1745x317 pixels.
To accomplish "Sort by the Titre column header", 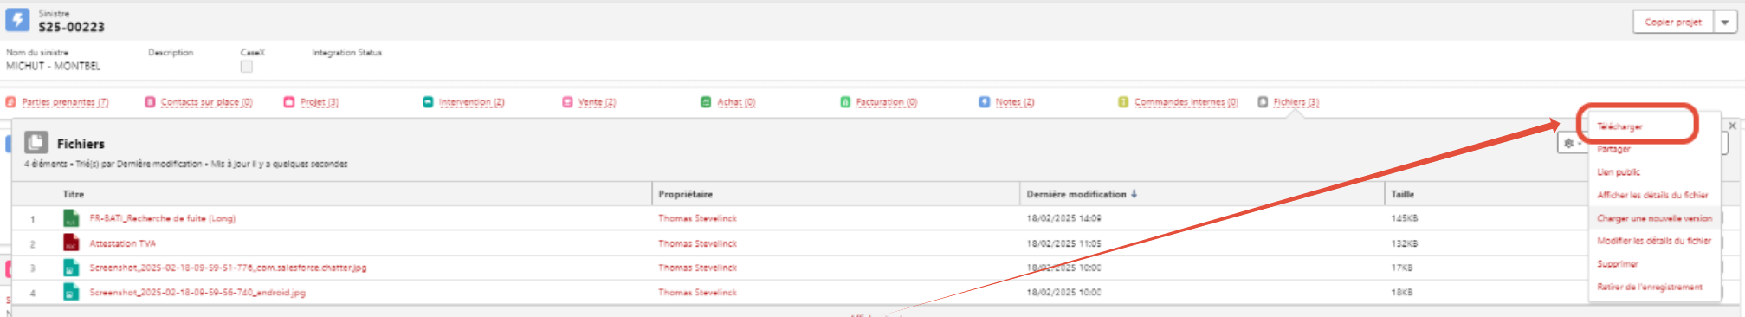I will point(74,194).
